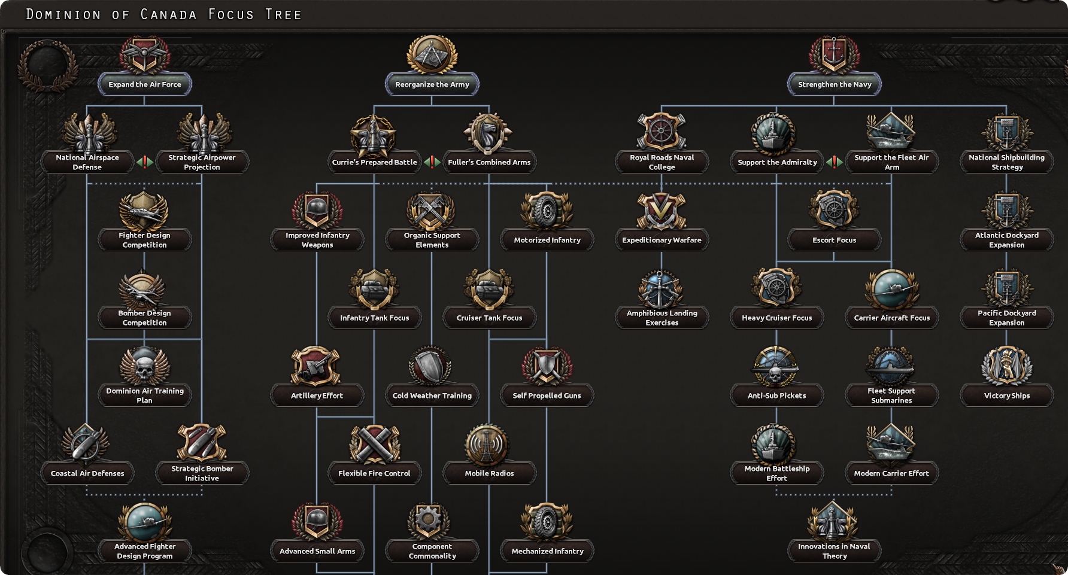Click the Fleet Support Submarines icon

pyautogui.click(x=890, y=366)
